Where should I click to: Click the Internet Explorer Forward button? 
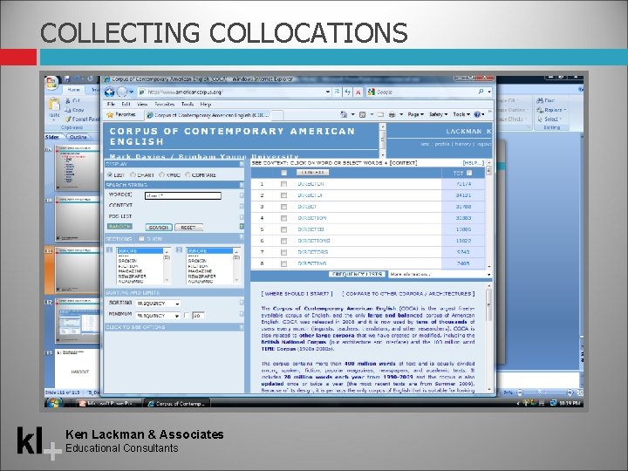click(122, 92)
